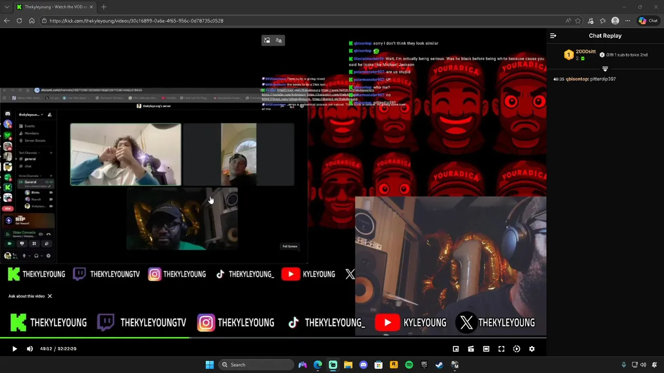Open the Windows Start menu
This screenshot has width=664, height=373.
click(210, 365)
